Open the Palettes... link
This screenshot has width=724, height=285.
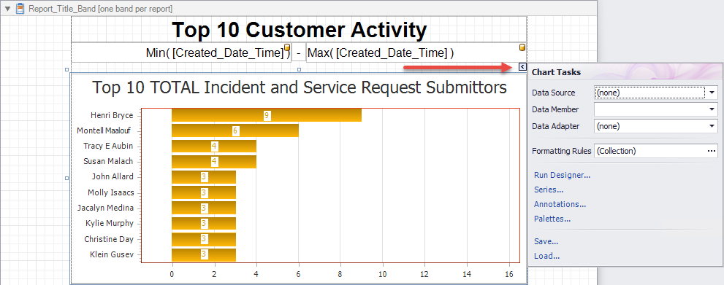coord(552,219)
